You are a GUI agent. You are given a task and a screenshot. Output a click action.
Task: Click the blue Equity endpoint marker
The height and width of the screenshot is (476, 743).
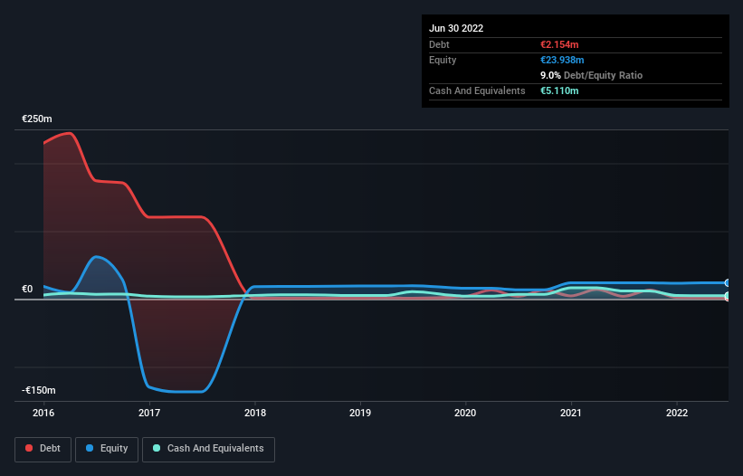(x=728, y=282)
